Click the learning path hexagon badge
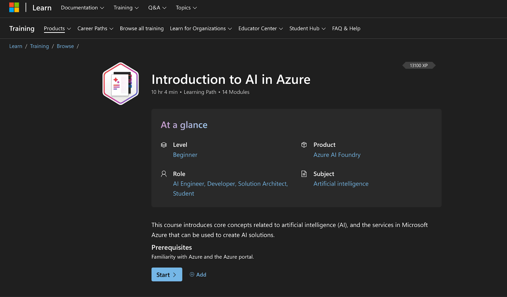The image size is (507, 297). 120,83
